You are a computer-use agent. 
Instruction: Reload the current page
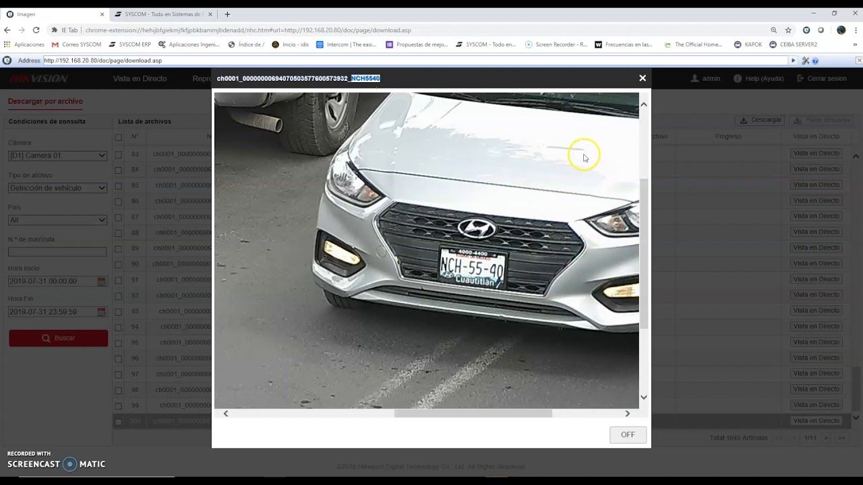click(x=36, y=30)
